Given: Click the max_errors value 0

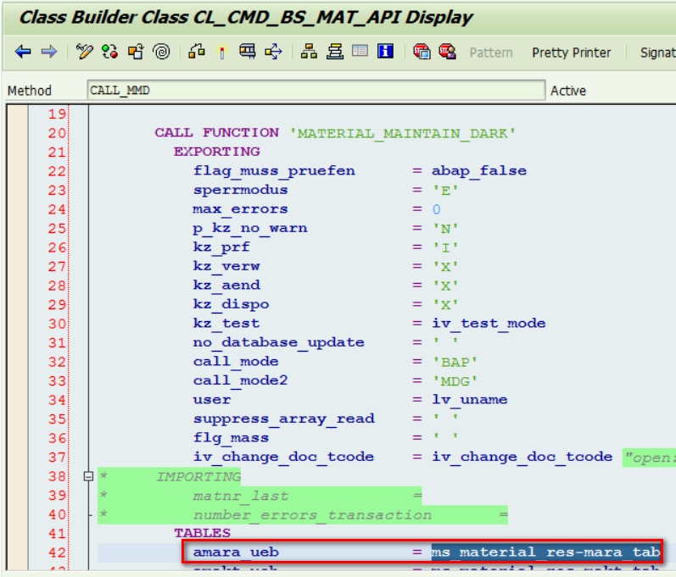Looking at the screenshot, I should click(436, 209).
